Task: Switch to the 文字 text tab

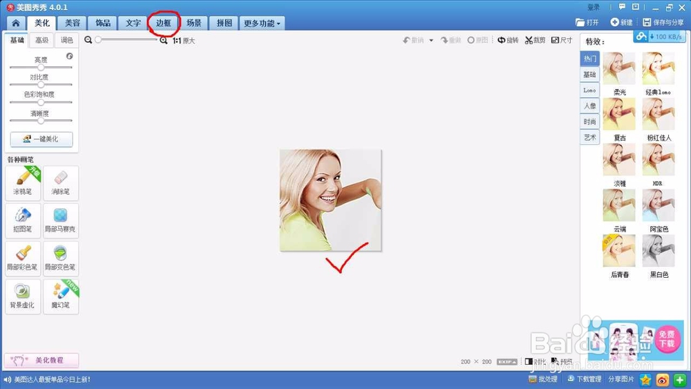Action: pyautogui.click(x=133, y=23)
